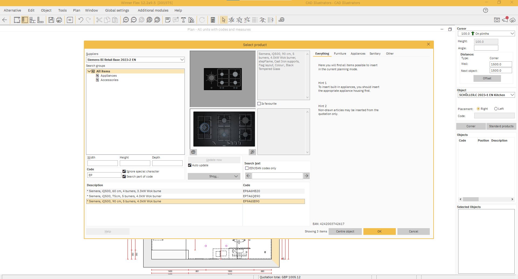The width and height of the screenshot is (518, 279).
Task: Collapse the All items tree node
Action: (x=89, y=71)
